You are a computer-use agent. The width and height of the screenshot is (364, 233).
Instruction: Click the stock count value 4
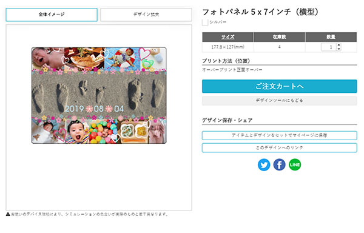click(279, 47)
